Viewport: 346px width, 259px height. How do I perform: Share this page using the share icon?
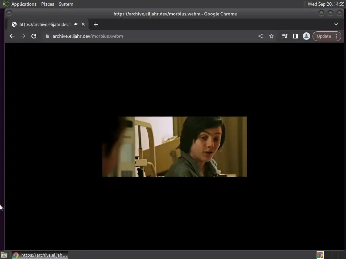[261, 36]
